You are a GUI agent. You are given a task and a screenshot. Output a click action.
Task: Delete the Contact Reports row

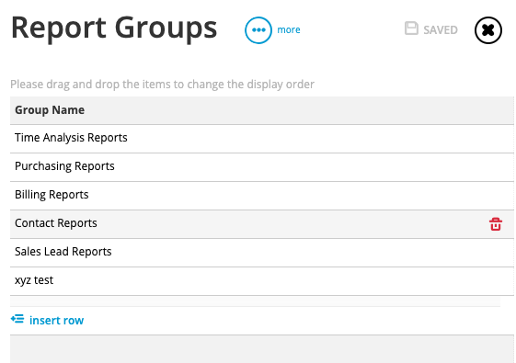tap(496, 224)
